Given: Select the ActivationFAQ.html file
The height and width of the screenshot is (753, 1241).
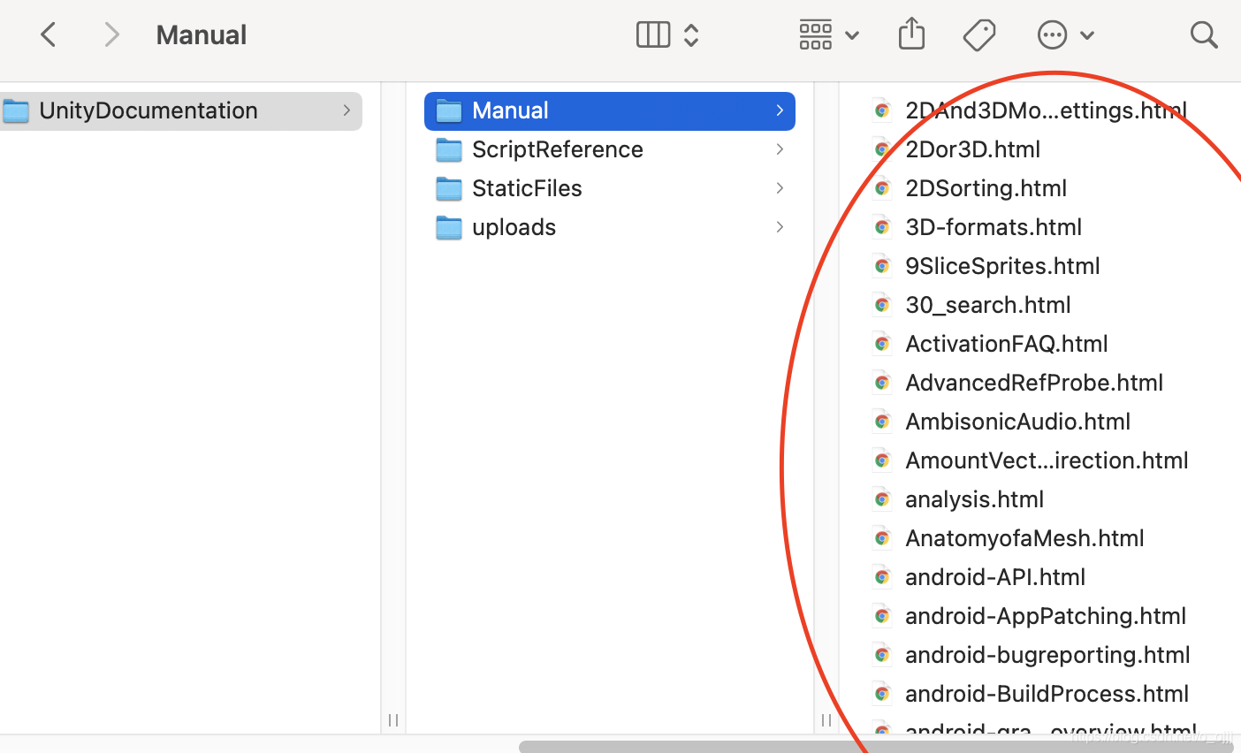Looking at the screenshot, I should click(x=1007, y=344).
